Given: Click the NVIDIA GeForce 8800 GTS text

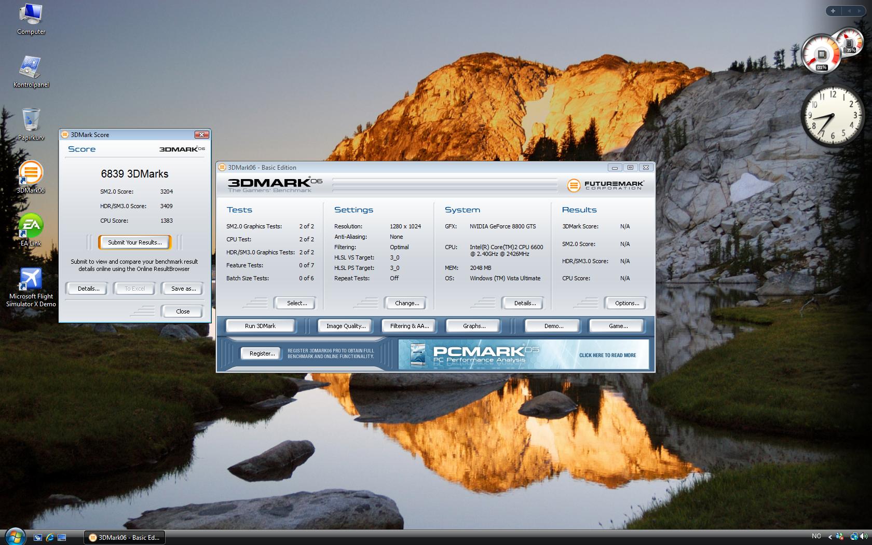Looking at the screenshot, I should click(502, 226).
